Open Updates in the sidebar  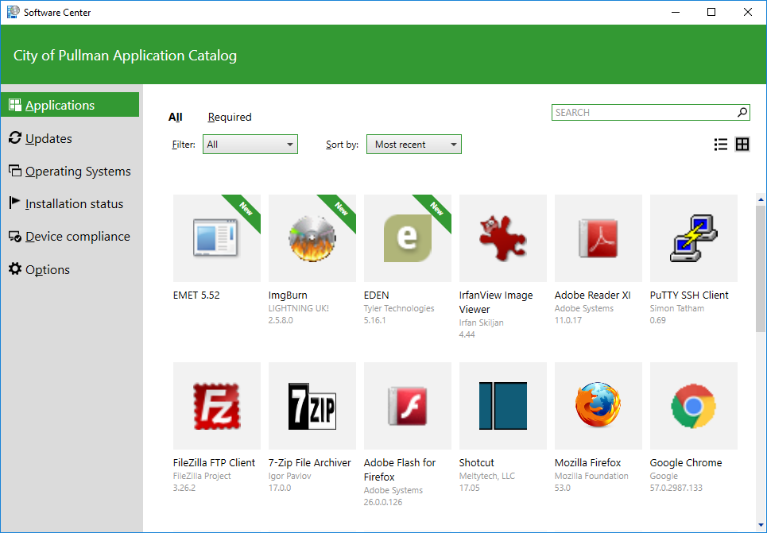point(48,139)
